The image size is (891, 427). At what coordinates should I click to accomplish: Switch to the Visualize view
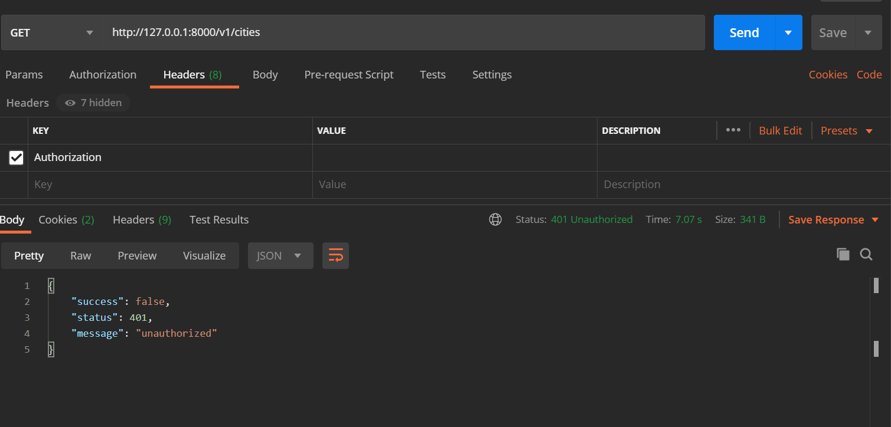(204, 255)
